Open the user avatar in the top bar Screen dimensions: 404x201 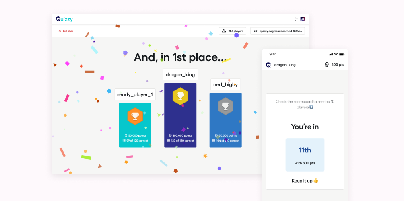[x=303, y=19]
